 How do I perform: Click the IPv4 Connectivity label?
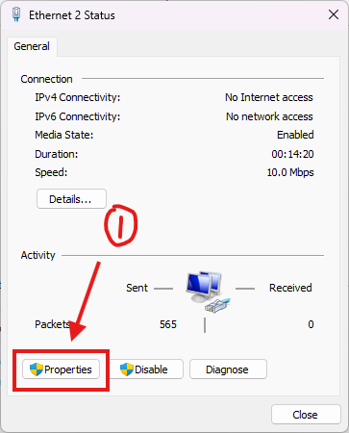[x=78, y=97]
